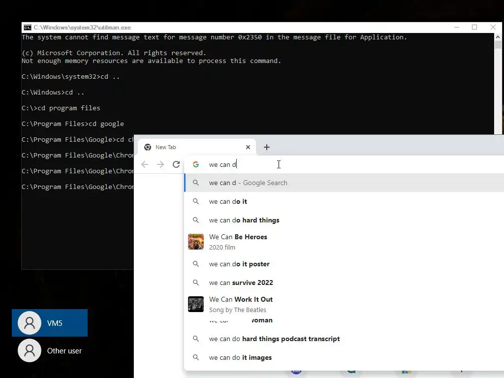504x378 pixels.
Task: Click search icon beside 'we can do it poster'
Action: (x=196, y=264)
